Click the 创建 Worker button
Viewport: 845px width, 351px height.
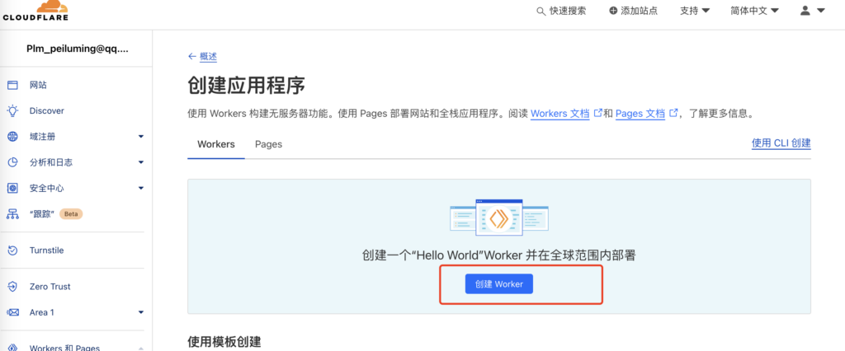[499, 283]
